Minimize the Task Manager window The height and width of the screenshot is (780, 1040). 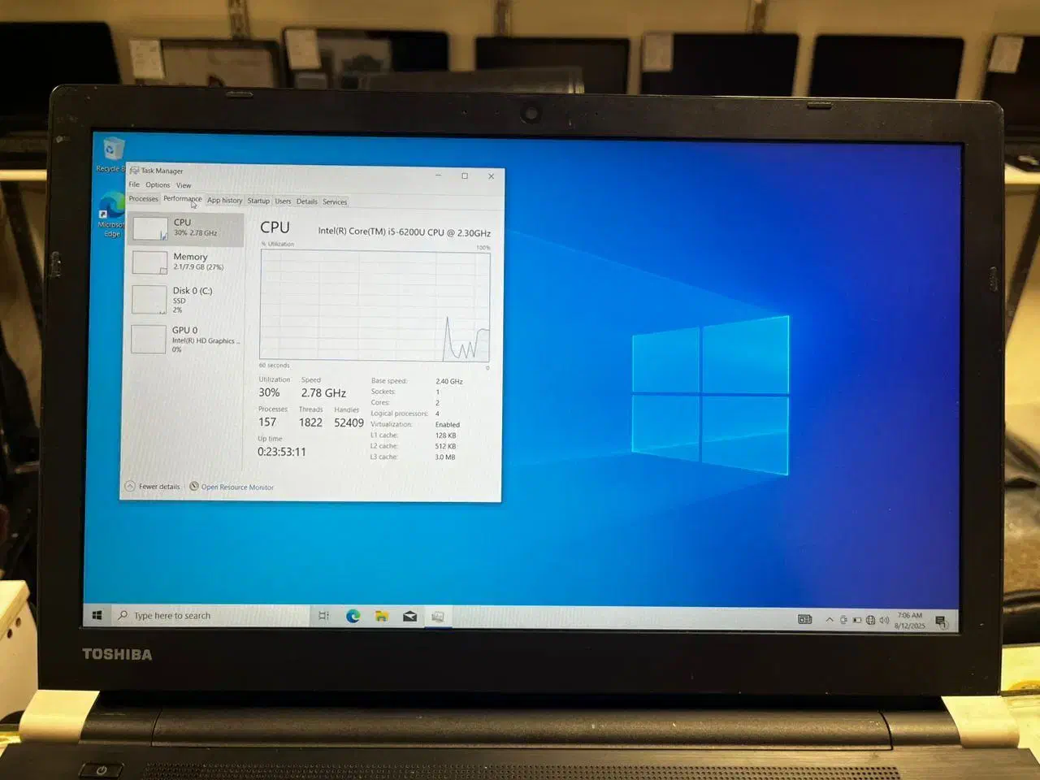tap(438, 175)
